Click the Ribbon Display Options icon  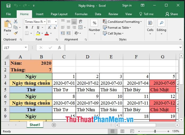click(x=142, y=5)
